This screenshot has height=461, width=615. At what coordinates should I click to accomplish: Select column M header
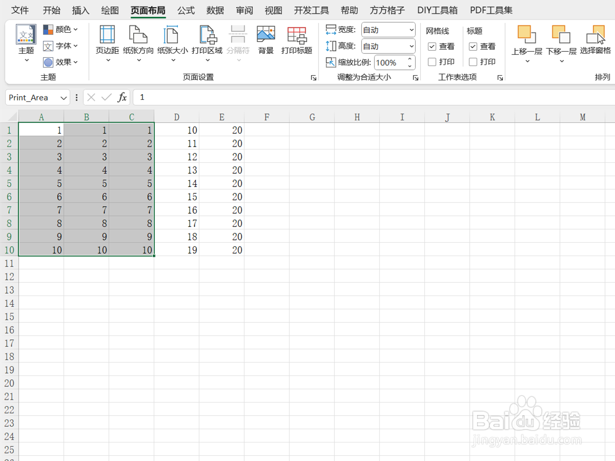pos(583,117)
